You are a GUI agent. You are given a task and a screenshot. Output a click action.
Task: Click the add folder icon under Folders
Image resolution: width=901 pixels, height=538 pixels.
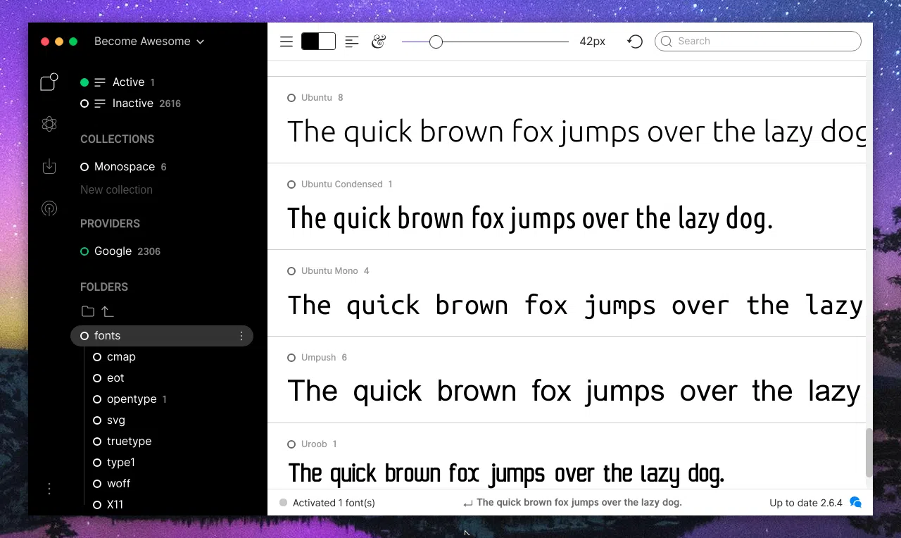point(87,311)
